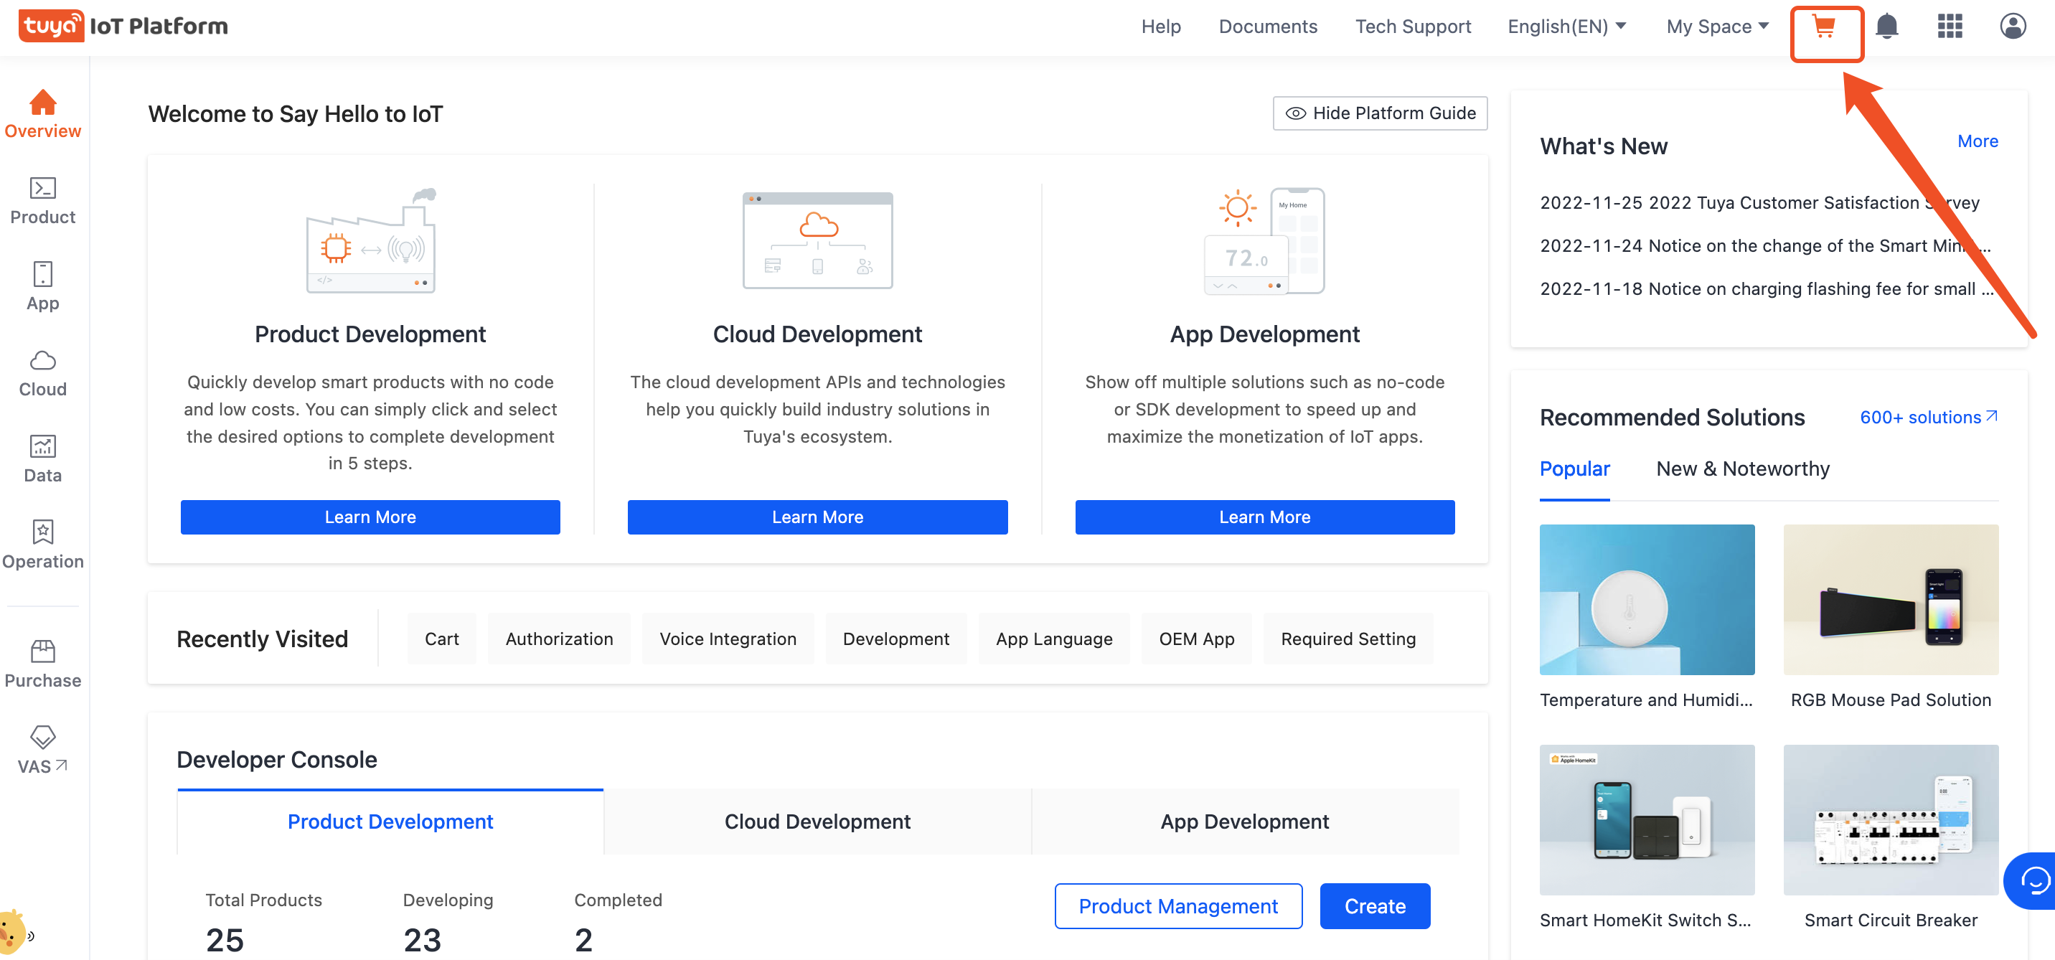Click Learn More under Product Development
2055x960 pixels.
point(370,517)
